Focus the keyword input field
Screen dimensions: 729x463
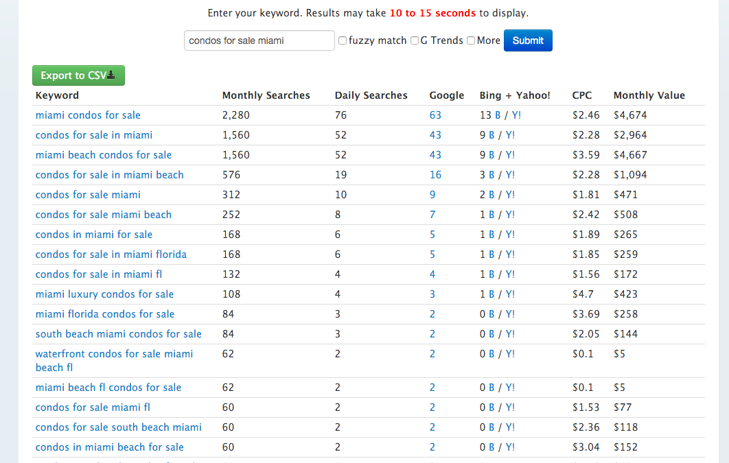click(x=259, y=40)
